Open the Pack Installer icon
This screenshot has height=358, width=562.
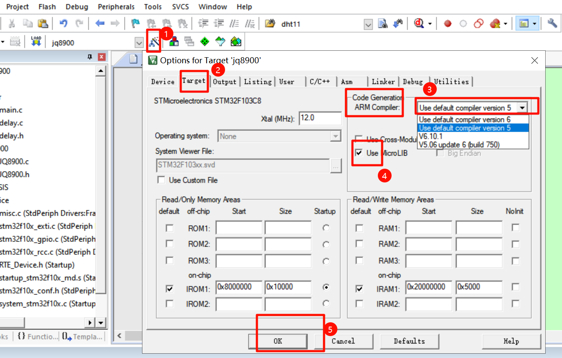(236, 42)
